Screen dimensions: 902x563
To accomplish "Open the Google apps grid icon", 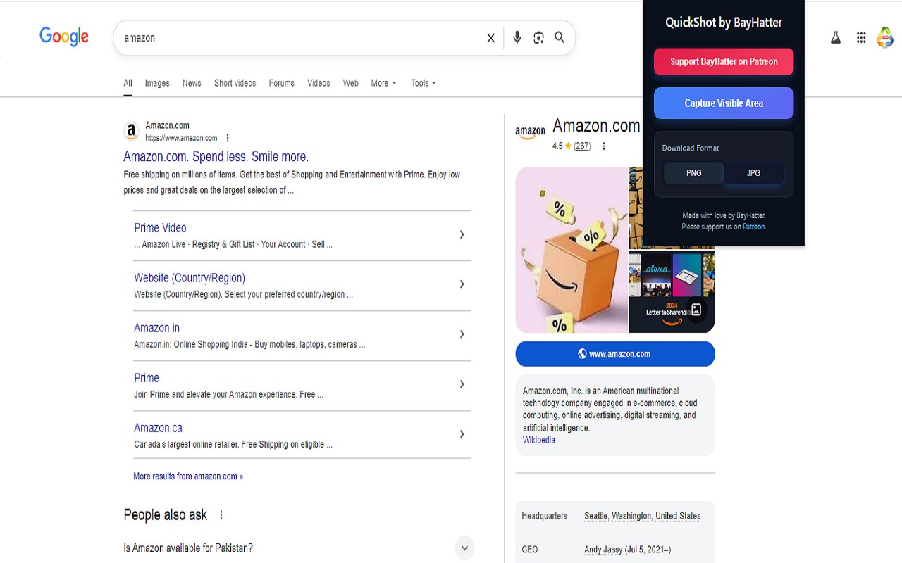I will (x=861, y=38).
